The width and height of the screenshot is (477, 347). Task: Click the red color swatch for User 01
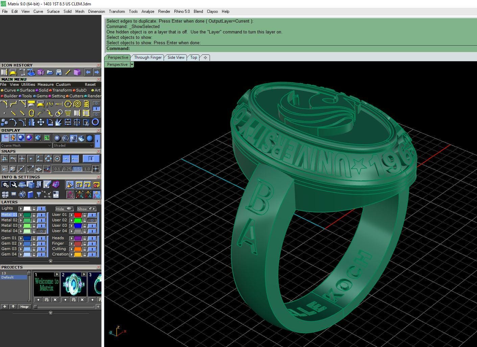pyautogui.click(x=78, y=215)
